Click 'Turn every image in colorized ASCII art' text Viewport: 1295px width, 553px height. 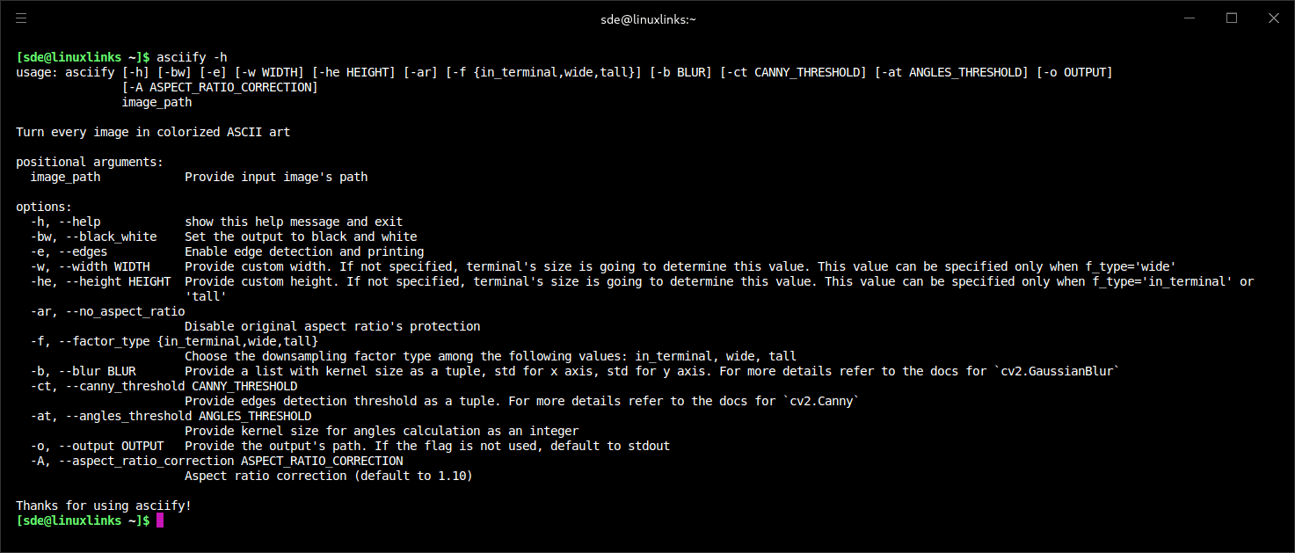click(x=153, y=132)
